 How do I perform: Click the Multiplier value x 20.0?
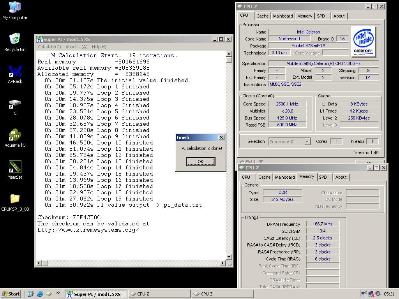tap(287, 111)
